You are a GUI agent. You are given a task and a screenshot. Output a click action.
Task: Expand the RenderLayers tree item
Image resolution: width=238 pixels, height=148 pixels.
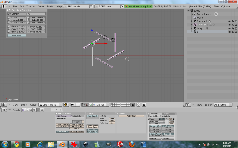[192, 14]
